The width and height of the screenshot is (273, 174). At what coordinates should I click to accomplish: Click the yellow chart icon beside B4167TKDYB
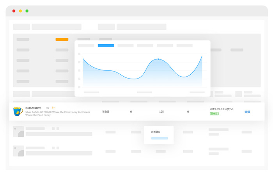point(53,108)
